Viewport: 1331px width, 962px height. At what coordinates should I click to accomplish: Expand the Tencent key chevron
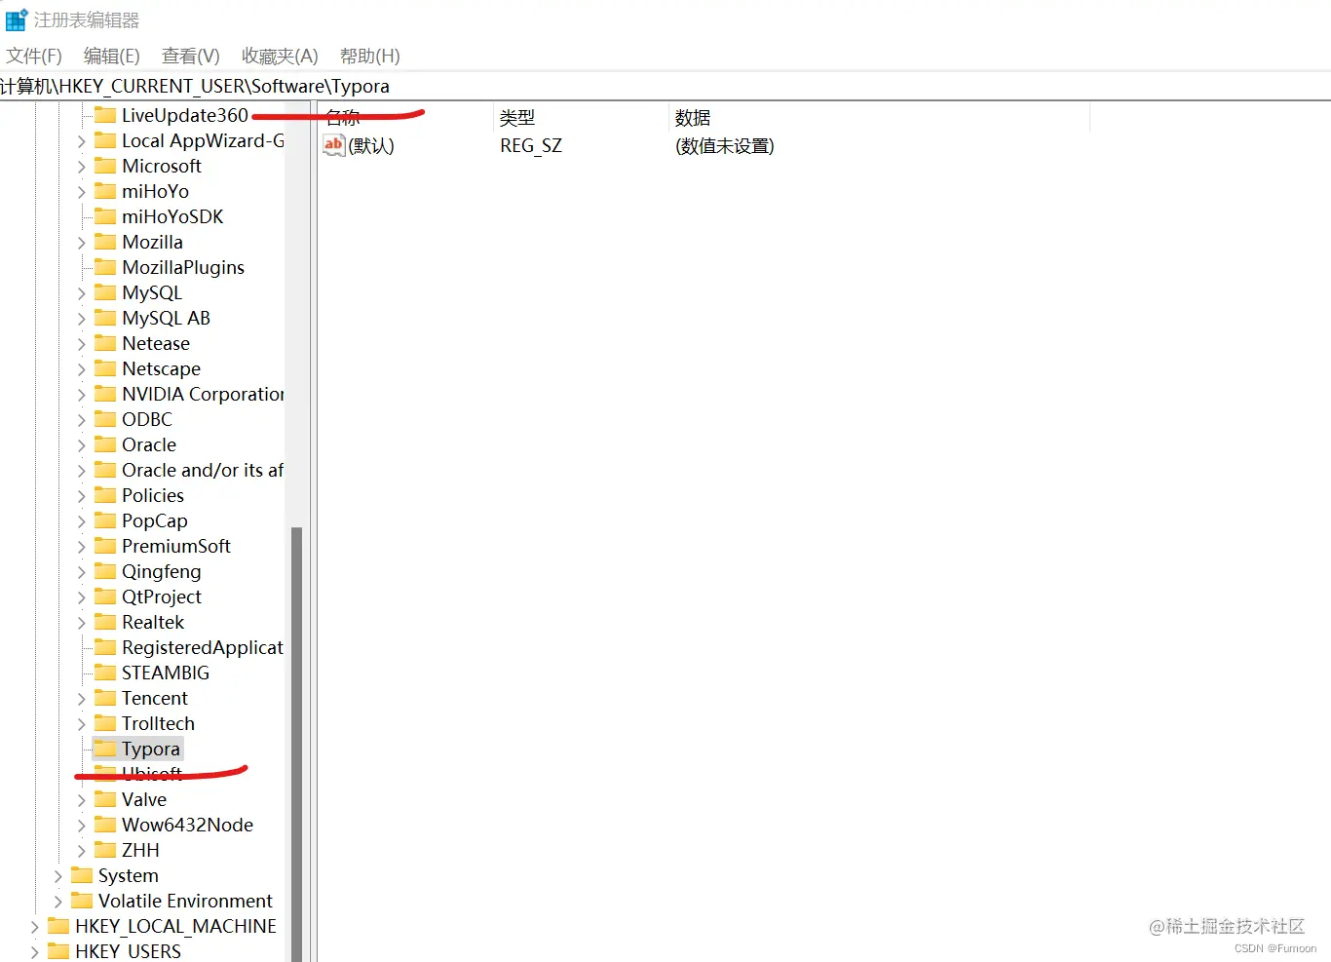point(82,699)
